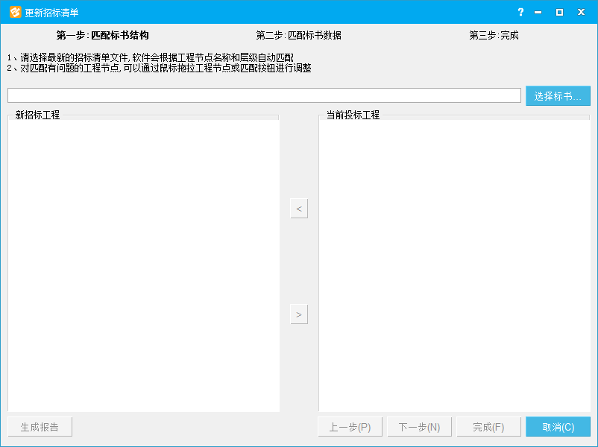This screenshot has width=598, height=447.
Task: Open file chooser with 选择标书... button
Action: pos(558,96)
